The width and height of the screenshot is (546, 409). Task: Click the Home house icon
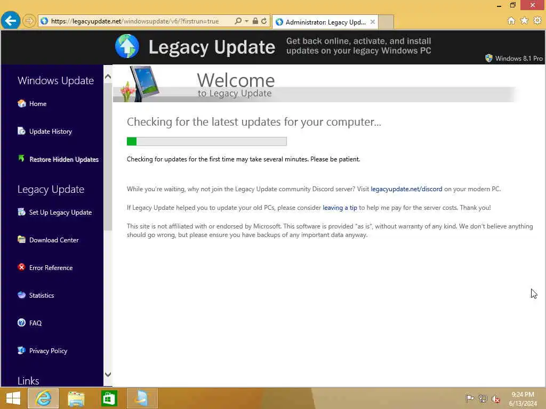[x=21, y=103]
